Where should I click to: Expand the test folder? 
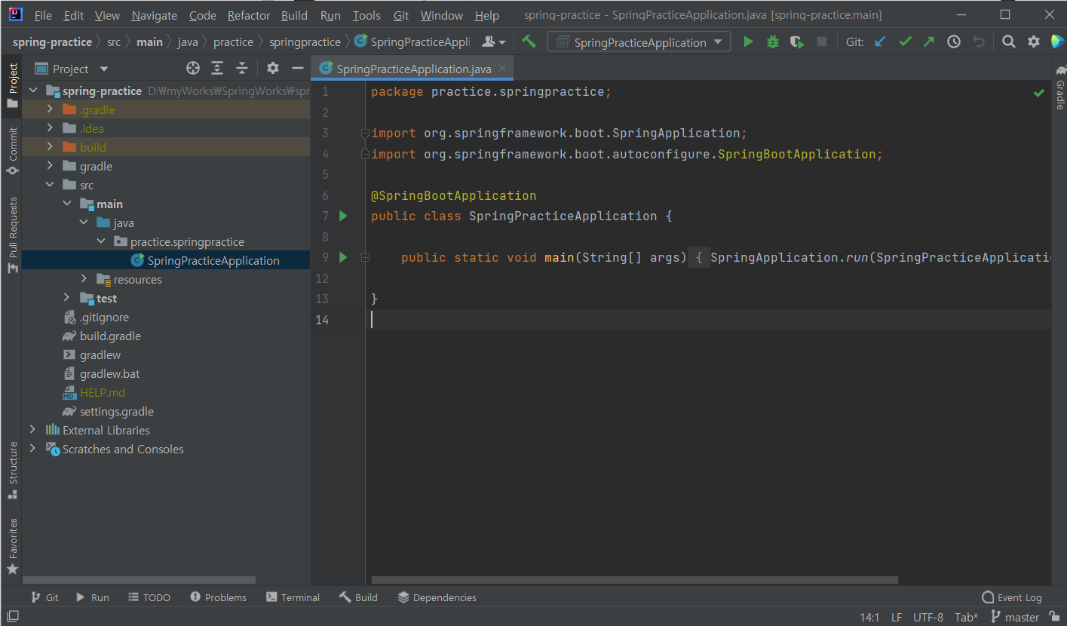click(x=67, y=298)
